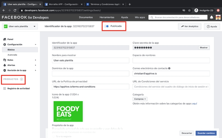Screen dimensions: 222x138
Task: Click the plus icon next to Productos
Action: [x=22, y=79]
